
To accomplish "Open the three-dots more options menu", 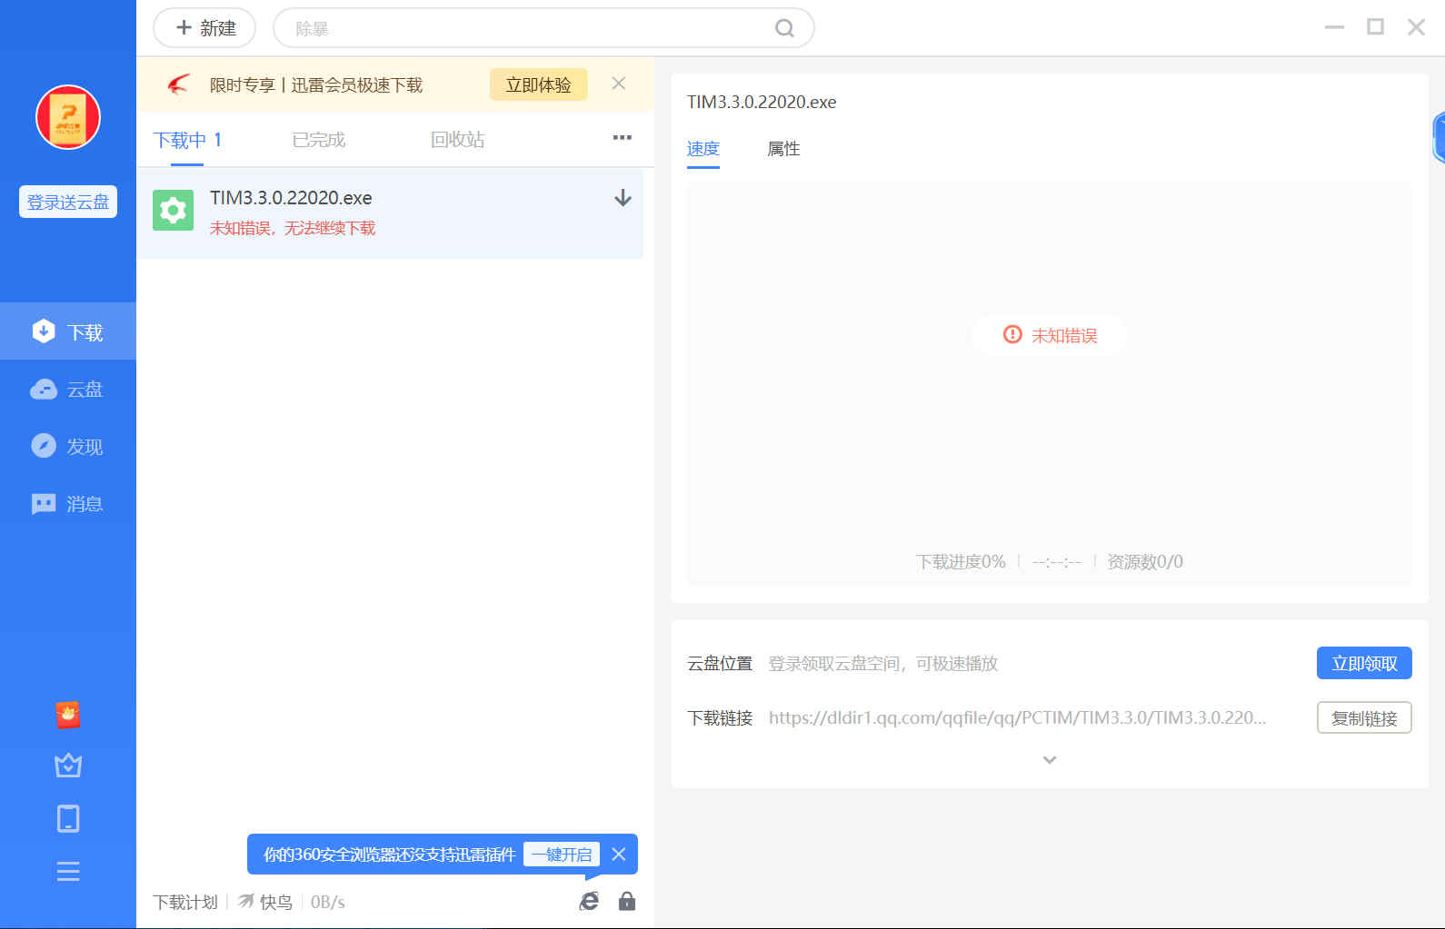I will [x=622, y=138].
